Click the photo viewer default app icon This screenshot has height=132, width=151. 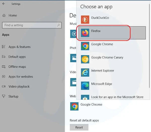pos(73,58)
